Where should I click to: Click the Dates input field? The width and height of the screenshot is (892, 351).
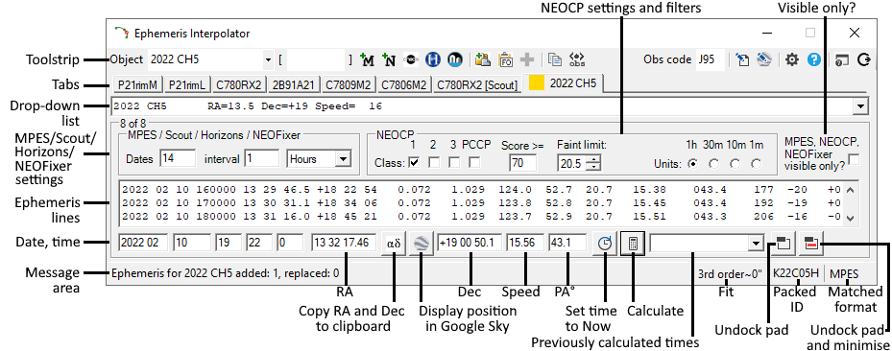[178, 159]
